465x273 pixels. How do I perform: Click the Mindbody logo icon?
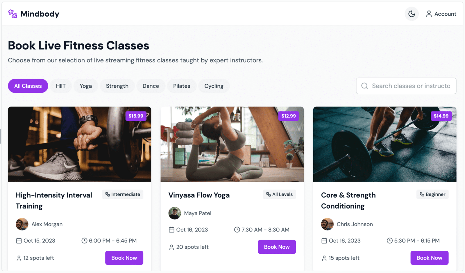click(12, 14)
